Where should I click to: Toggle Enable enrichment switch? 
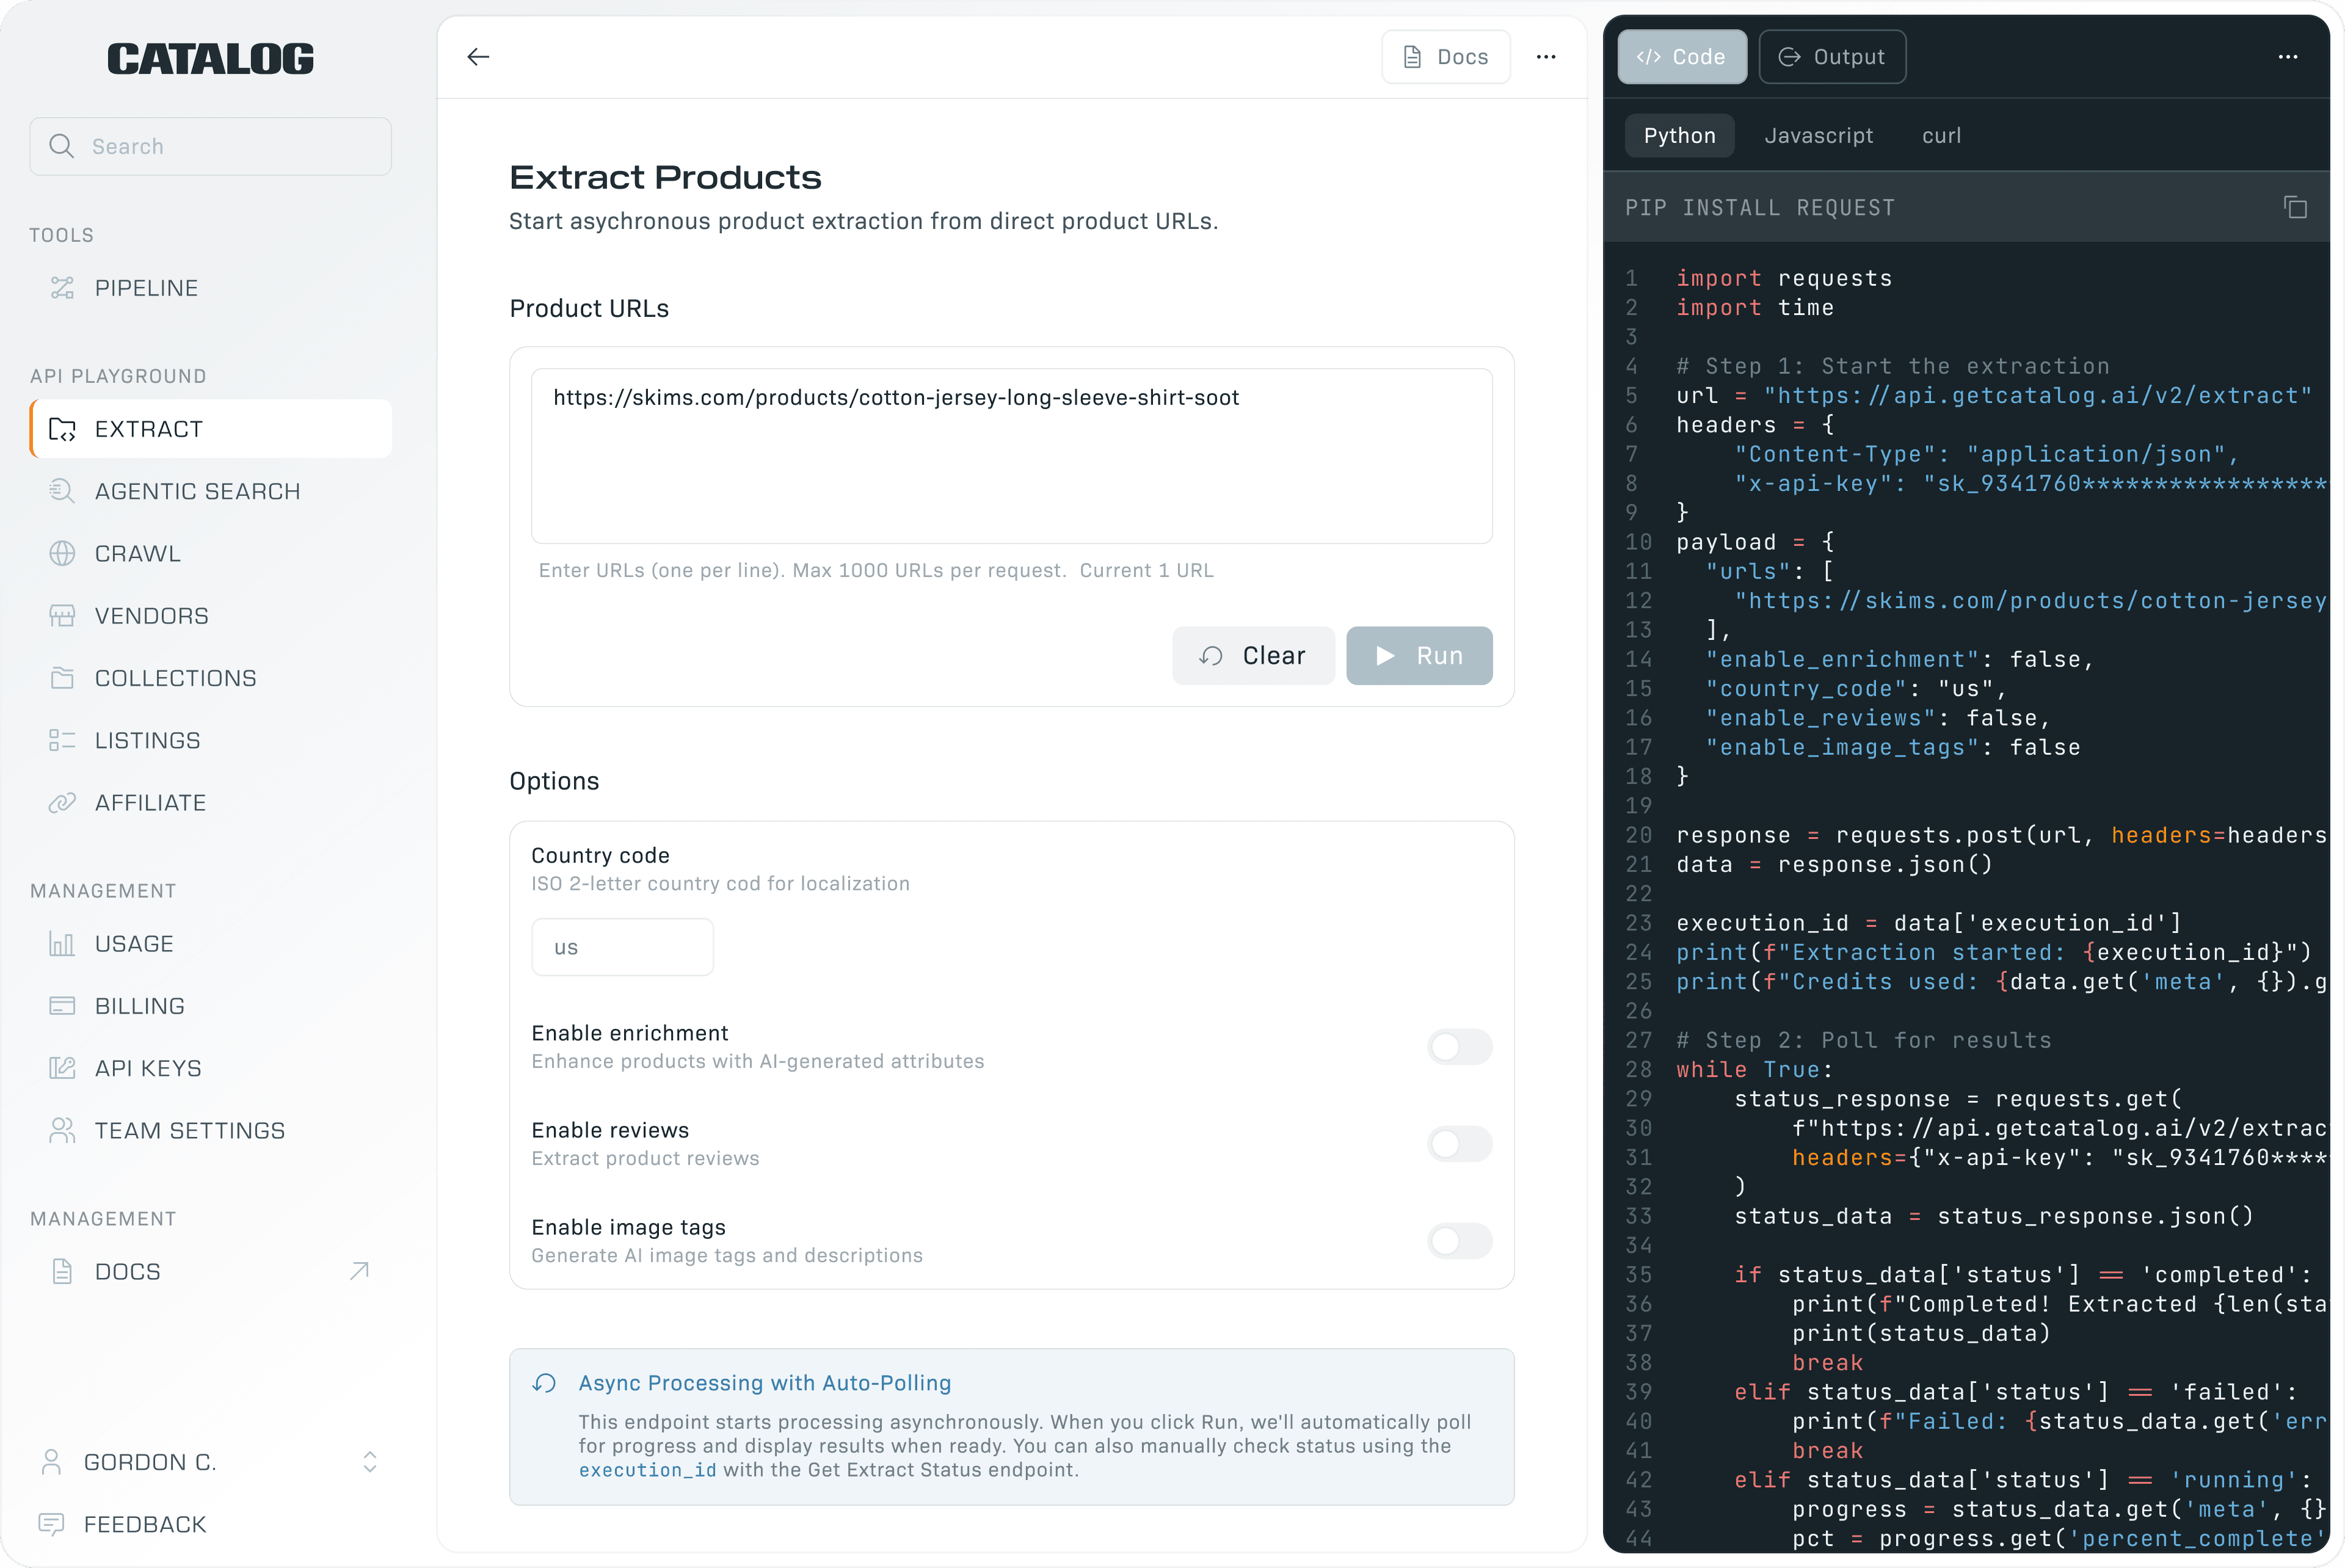tap(1459, 1047)
